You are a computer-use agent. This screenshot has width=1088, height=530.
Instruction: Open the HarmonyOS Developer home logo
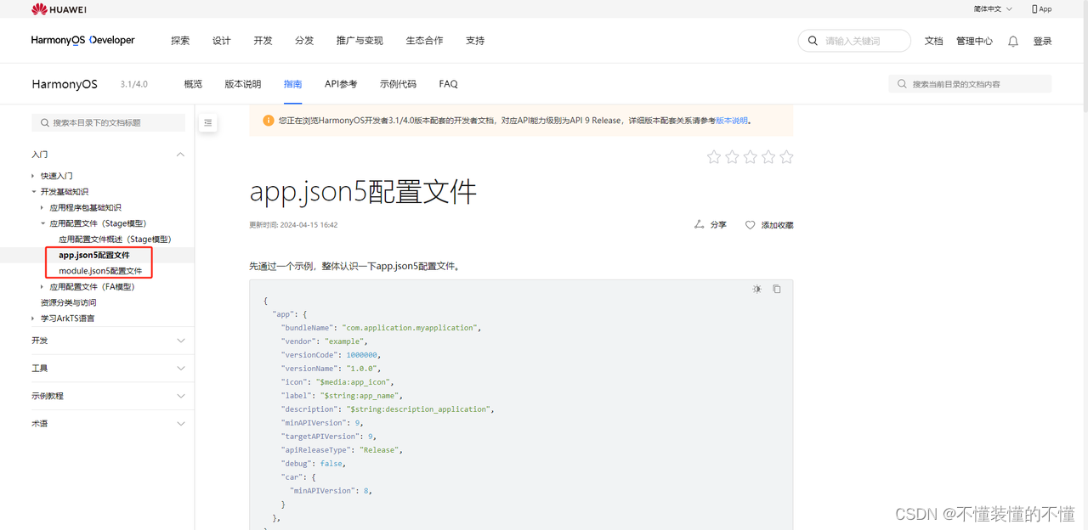click(x=82, y=40)
